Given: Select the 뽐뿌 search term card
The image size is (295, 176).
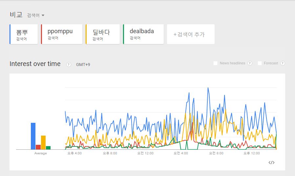Looking at the screenshot, I should tap(24, 34).
